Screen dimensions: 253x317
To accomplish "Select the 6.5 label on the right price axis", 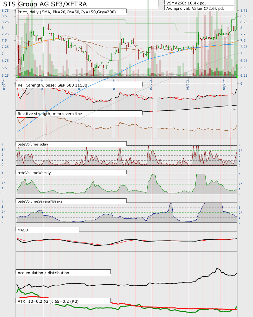I will point(243,68).
